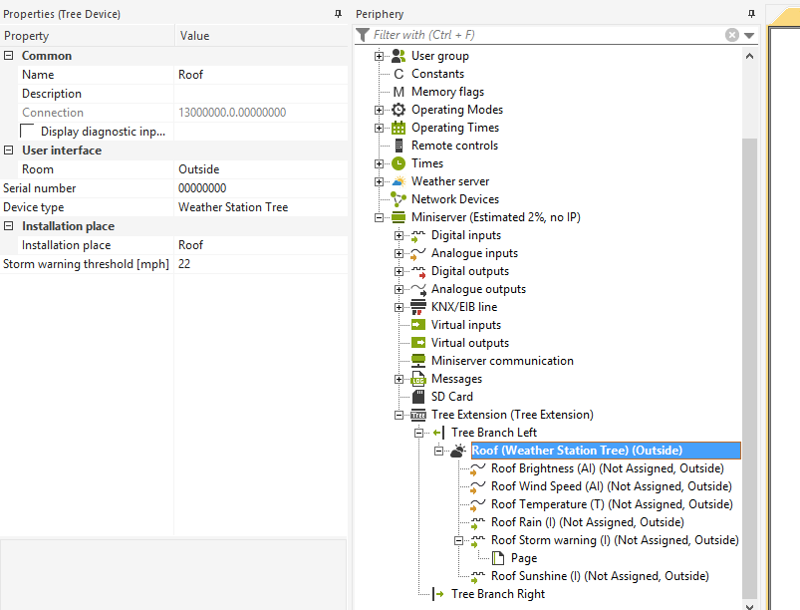
Task: Click the Analogue inputs wave icon
Action: (x=418, y=254)
